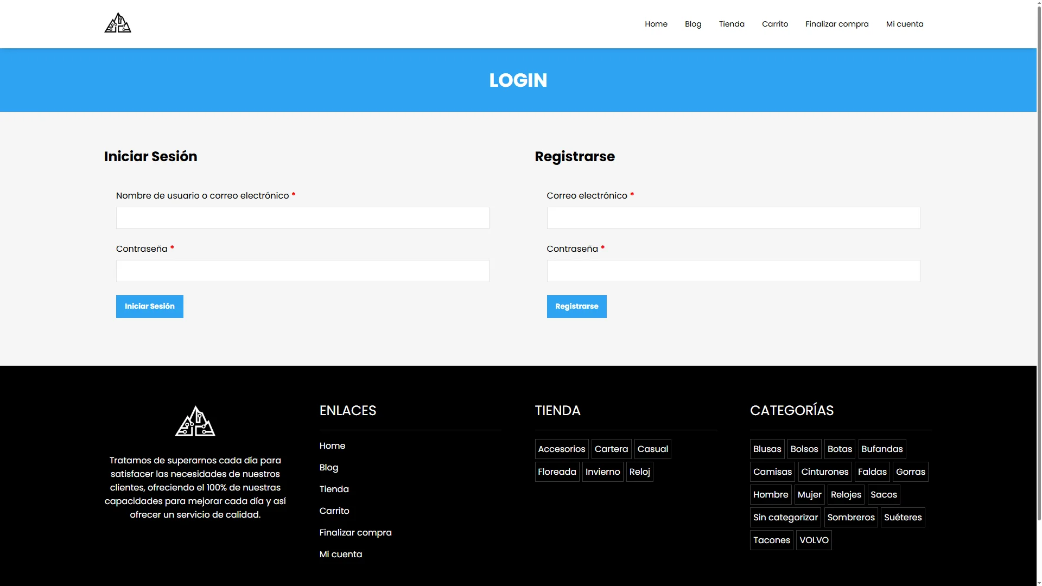
Task: Open the Botas category
Action: tap(840, 449)
